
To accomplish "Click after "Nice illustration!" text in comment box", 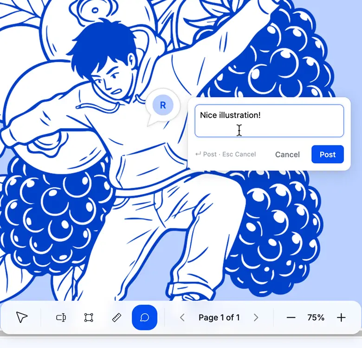I will click(x=261, y=115).
